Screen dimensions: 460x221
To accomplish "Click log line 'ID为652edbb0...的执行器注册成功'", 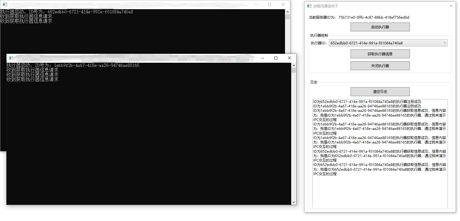I will tap(367, 101).
